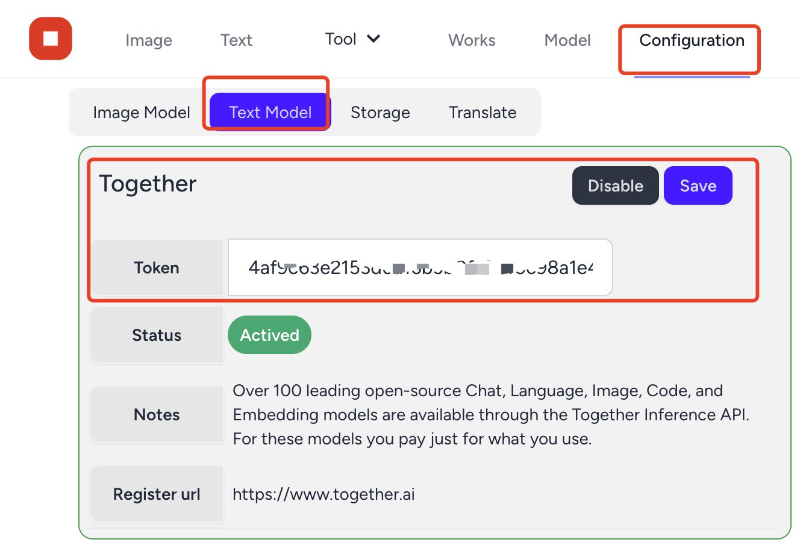
Task: Click the Token label cell
Action: click(157, 268)
